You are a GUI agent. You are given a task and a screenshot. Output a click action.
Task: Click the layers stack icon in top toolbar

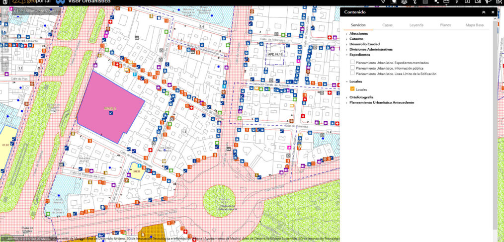(405, 2)
